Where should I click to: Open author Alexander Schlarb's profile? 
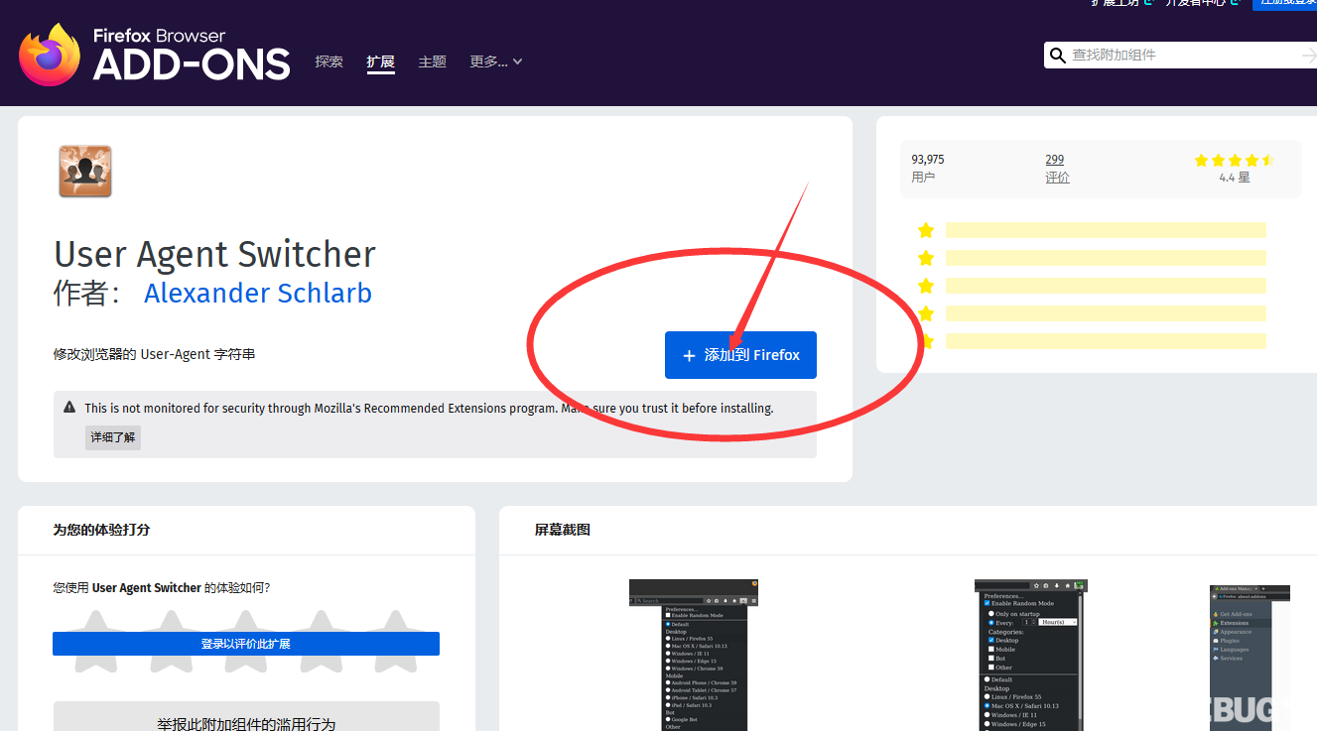tap(258, 294)
